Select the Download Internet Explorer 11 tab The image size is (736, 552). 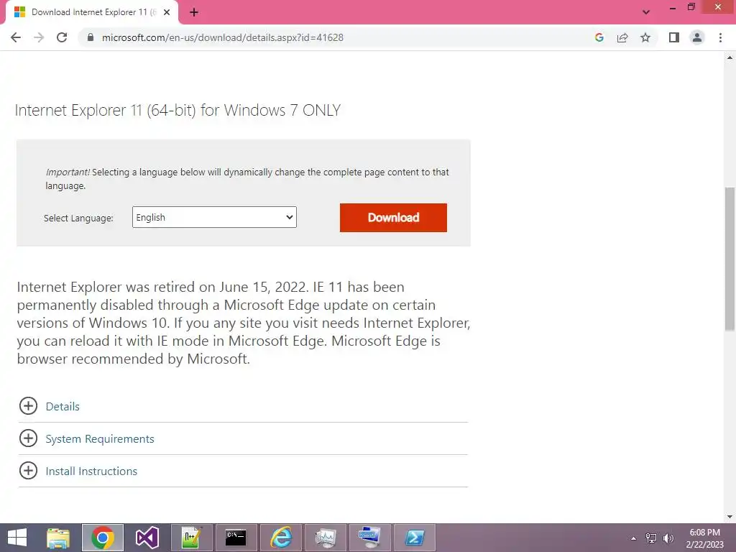tap(91, 12)
